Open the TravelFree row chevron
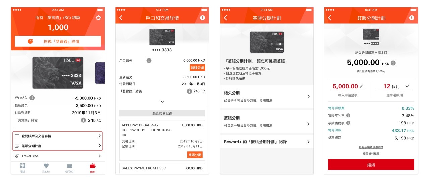429x181 pixels. click(x=99, y=156)
